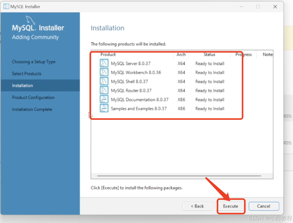Select the MySQL Server 8.0.37 row text

click(x=131, y=64)
